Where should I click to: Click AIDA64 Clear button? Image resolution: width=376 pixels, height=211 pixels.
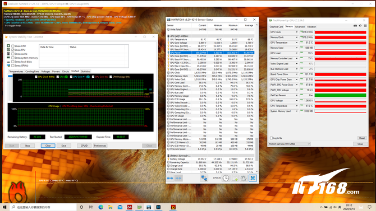tap(48, 146)
